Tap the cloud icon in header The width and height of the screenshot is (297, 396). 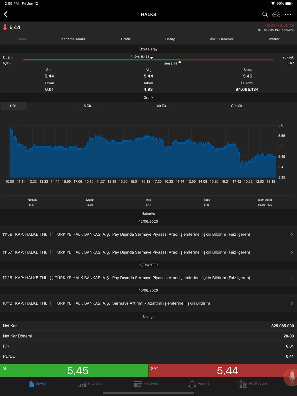(276, 14)
